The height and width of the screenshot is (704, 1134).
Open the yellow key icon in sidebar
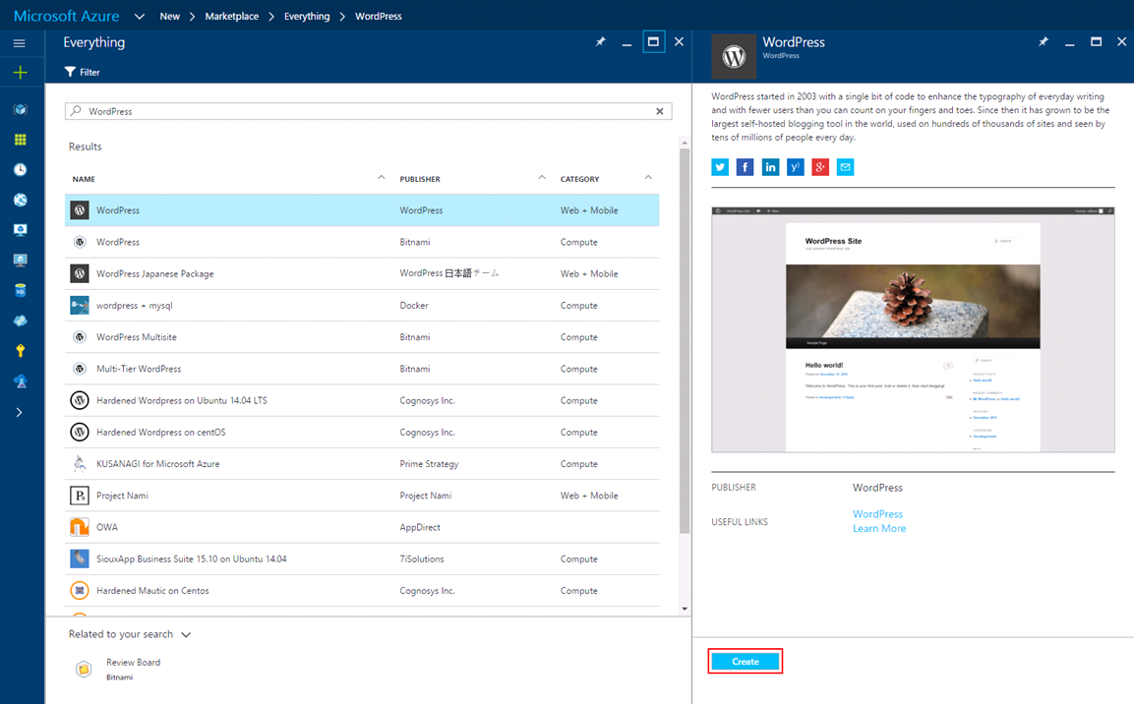21,351
